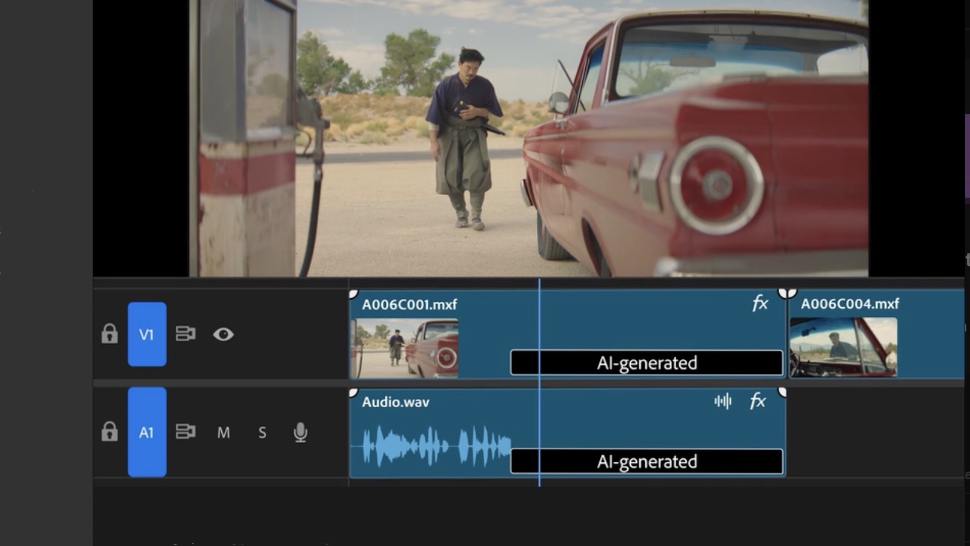Toggle sync lock on A1 track
Screen dimensions: 970x546
(185, 431)
